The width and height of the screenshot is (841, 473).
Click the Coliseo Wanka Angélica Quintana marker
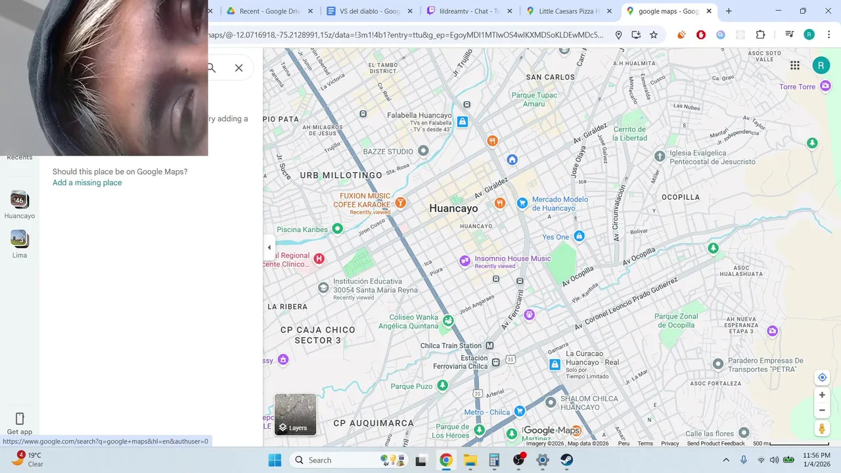pos(448,321)
